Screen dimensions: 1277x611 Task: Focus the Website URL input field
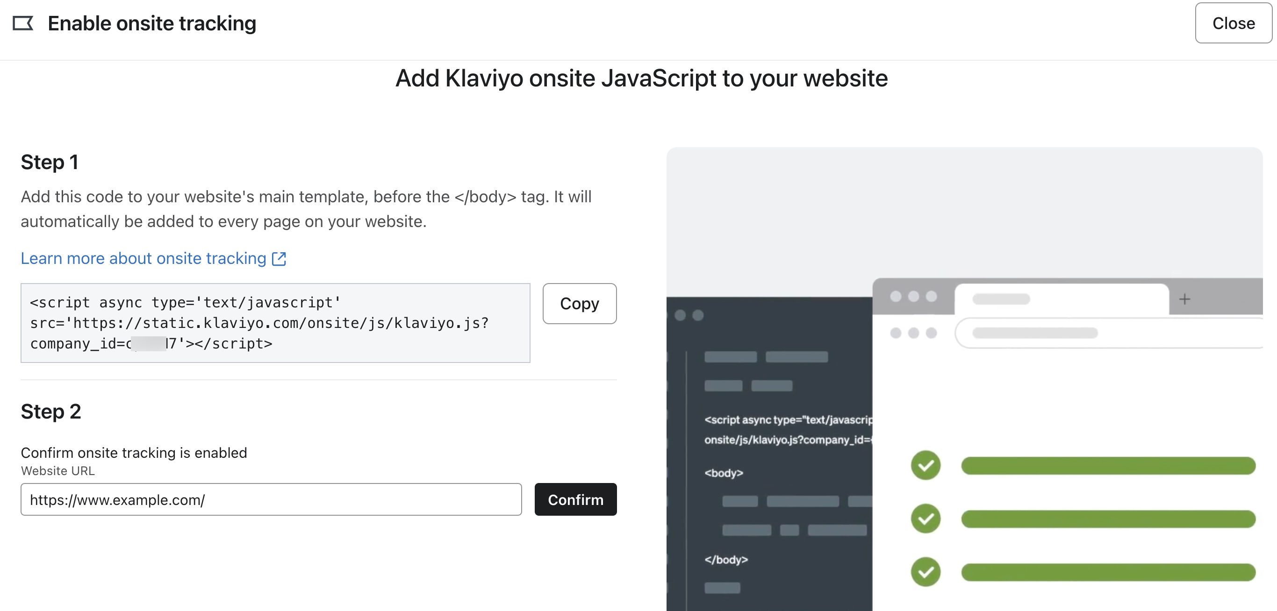271,499
